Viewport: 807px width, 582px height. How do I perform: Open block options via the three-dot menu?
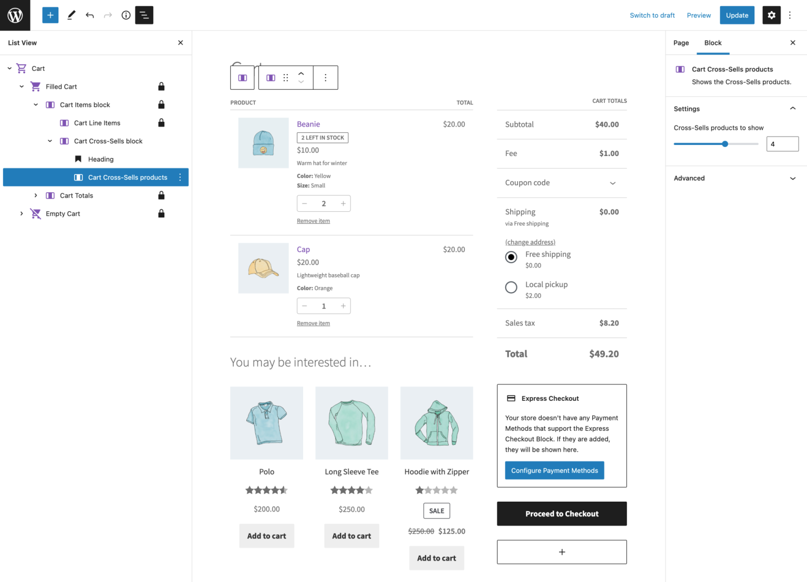(x=325, y=77)
